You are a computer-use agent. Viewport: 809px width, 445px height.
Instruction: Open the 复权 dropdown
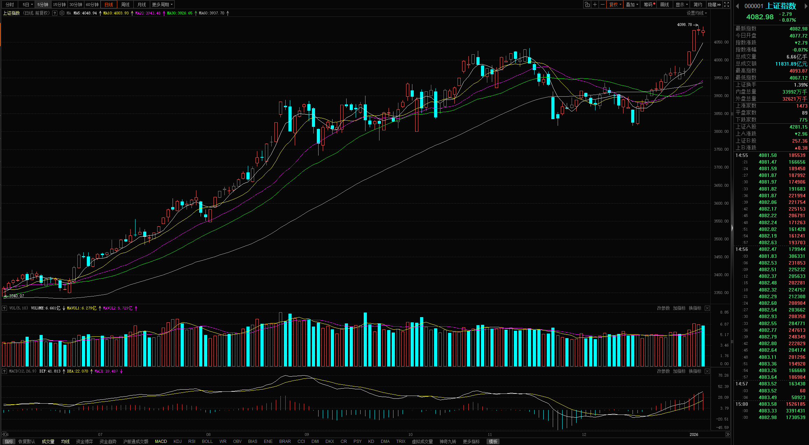(x=615, y=5)
